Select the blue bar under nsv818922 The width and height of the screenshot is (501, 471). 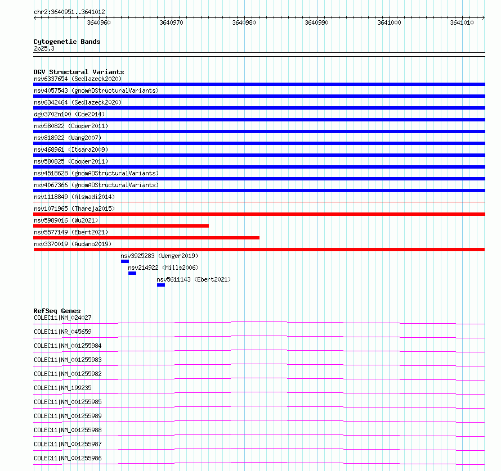point(259,143)
